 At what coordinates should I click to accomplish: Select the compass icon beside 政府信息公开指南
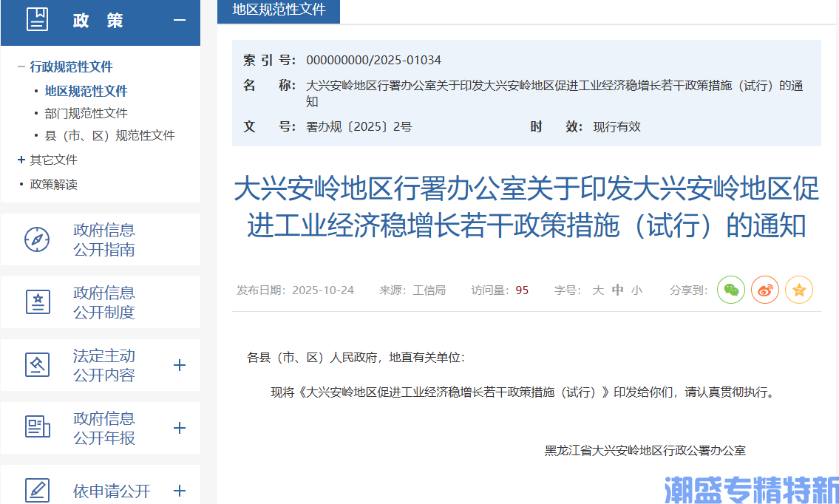[x=38, y=239]
